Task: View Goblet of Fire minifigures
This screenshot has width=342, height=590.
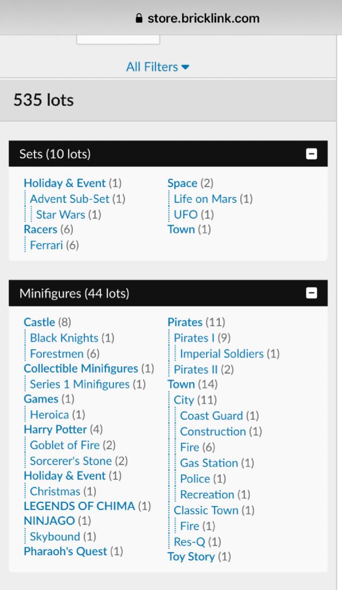Action: (x=65, y=445)
